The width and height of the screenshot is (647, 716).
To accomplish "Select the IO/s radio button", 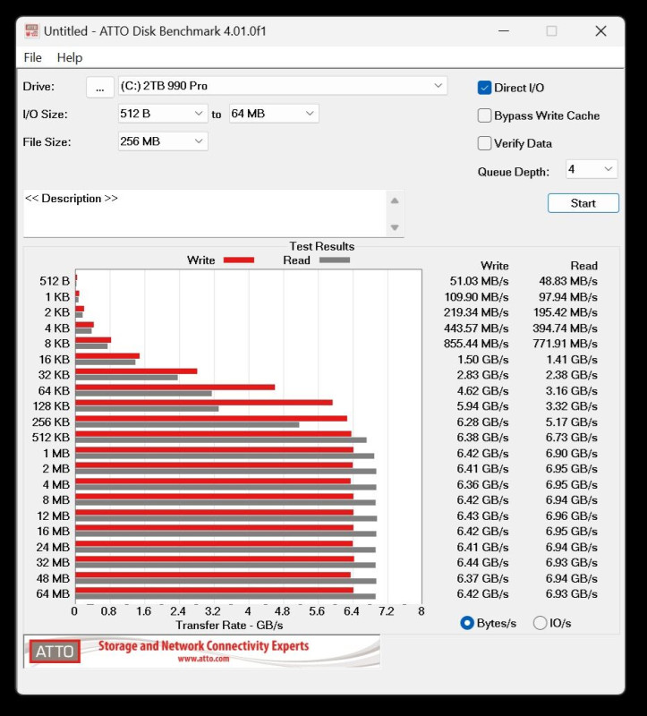I will click(540, 623).
